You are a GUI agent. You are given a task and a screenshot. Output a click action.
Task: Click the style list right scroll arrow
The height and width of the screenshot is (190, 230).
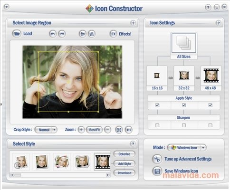coord(108,175)
